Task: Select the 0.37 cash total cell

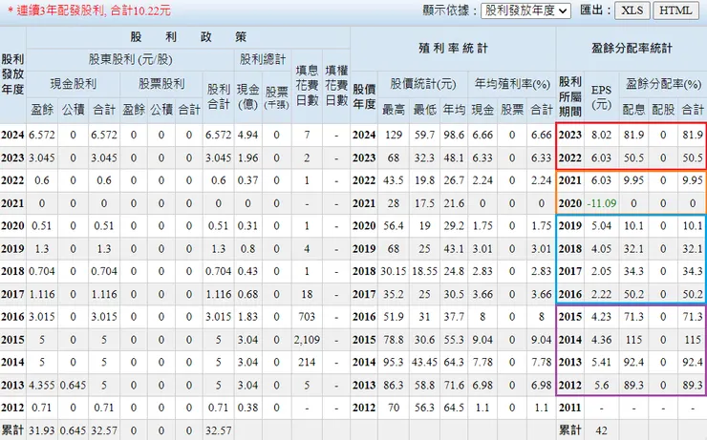Action: pos(248,180)
